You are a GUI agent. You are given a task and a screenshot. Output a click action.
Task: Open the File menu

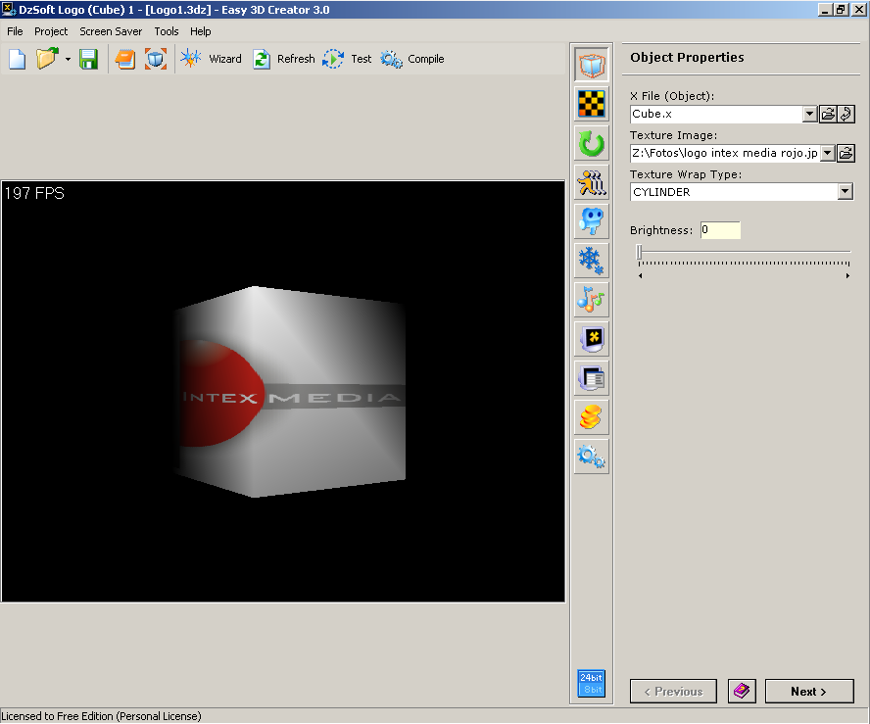point(15,31)
